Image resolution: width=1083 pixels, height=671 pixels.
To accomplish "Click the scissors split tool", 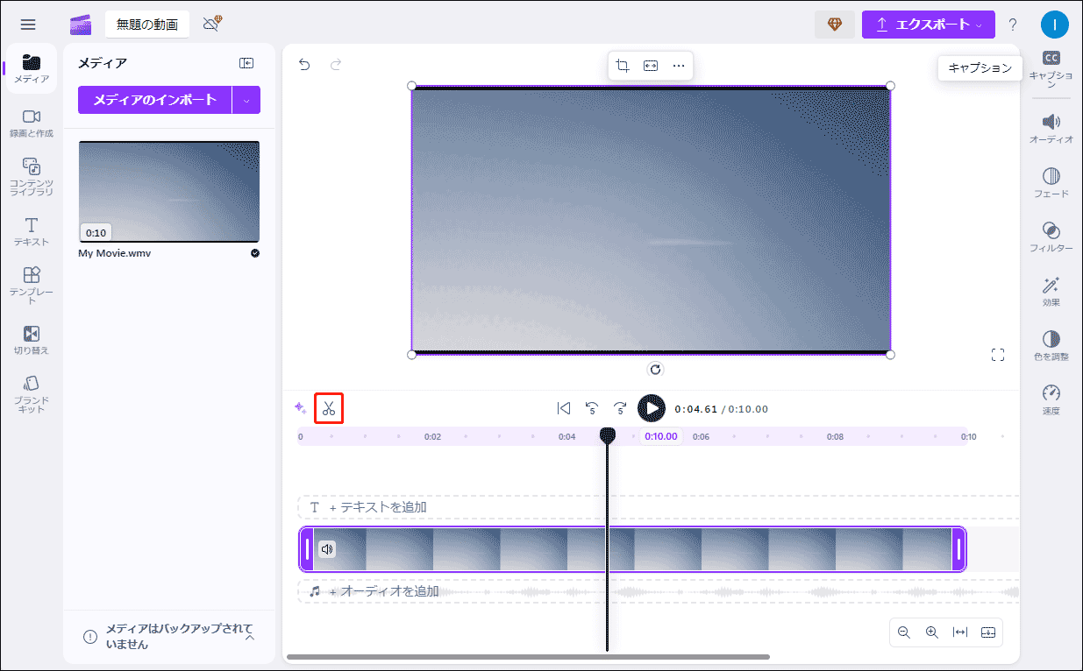I will click(x=329, y=408).
